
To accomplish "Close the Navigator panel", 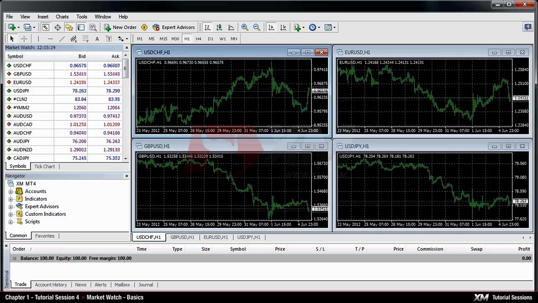I will click(x=127, y=176).
